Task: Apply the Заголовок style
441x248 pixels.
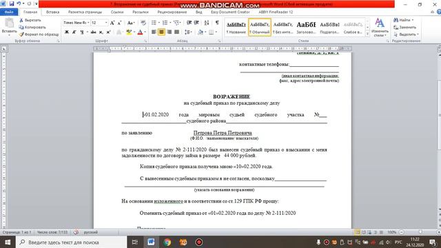Action: (306, 28)
